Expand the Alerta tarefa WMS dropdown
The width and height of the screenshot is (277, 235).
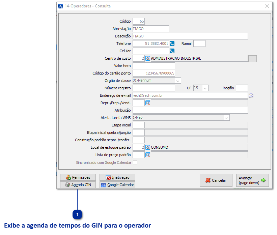pyautogui.click(x=226, y=118)
